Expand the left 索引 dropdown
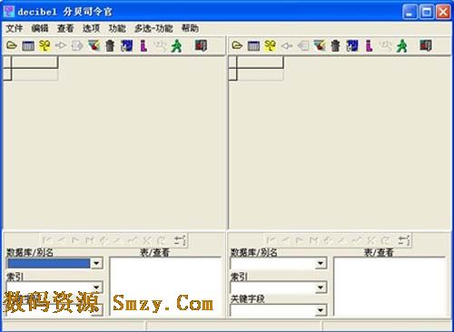This screenshot has width=454, height=332. (96, 287)
